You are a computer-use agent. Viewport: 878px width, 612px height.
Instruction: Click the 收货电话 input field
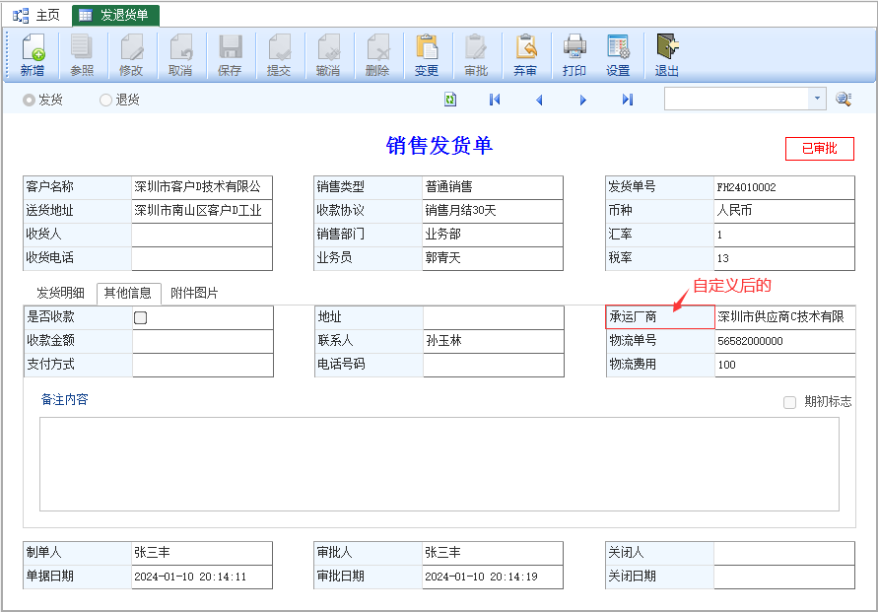[x=202, y=258]
